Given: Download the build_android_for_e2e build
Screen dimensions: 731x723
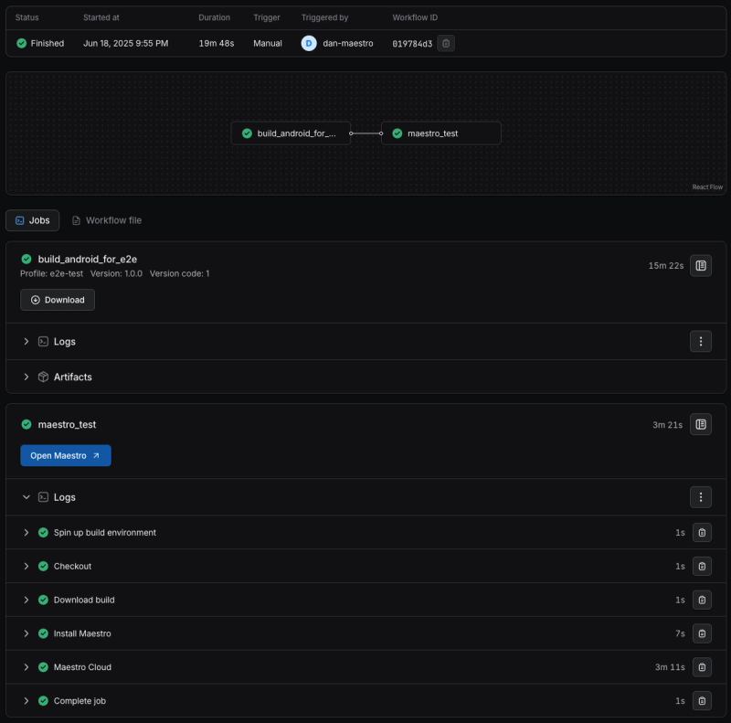Looking at the screenshot, I should (58, 300).
